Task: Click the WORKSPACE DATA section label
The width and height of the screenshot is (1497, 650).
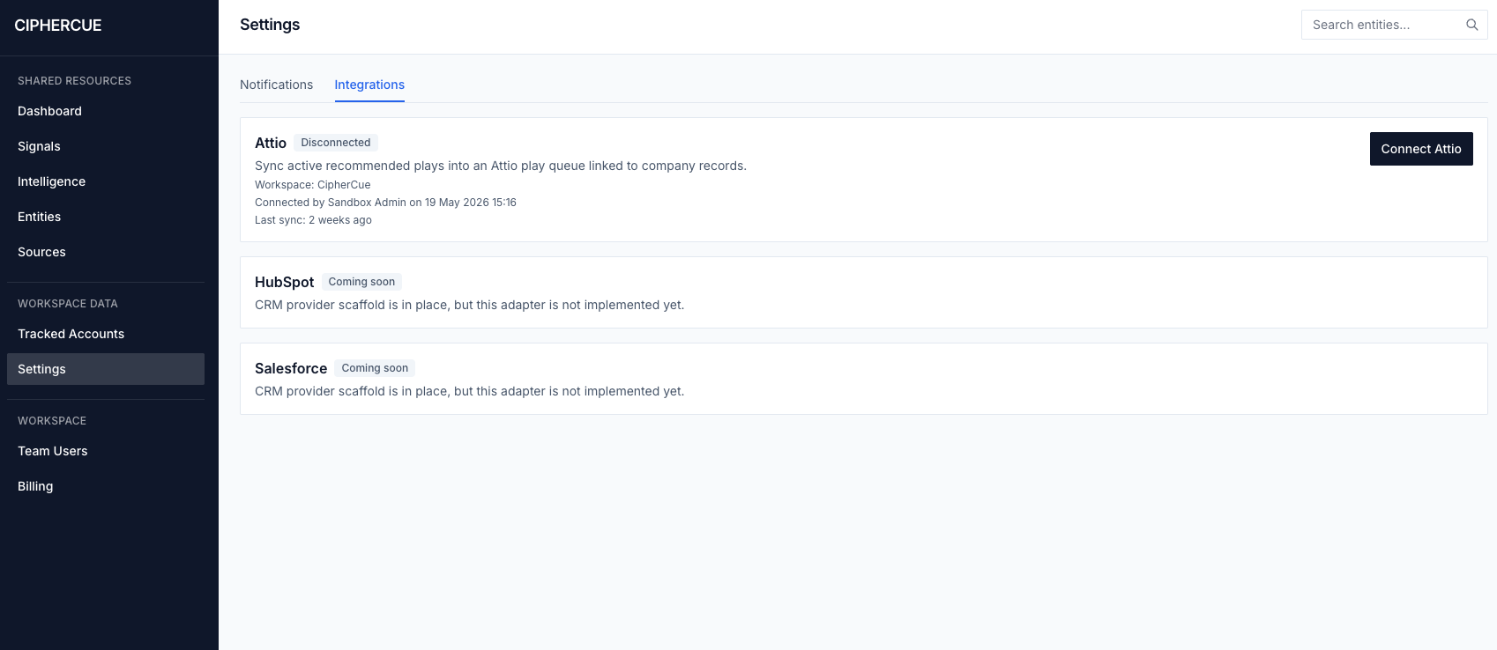Action: coord(68,304)
